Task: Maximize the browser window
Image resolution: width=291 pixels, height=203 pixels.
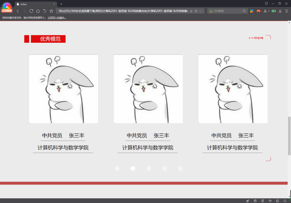Action: [279, 3]
